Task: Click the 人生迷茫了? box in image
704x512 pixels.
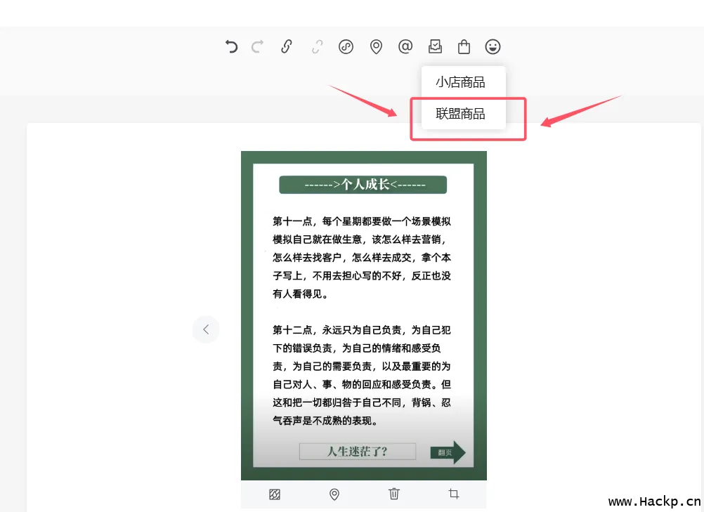Action: (357, 452)
